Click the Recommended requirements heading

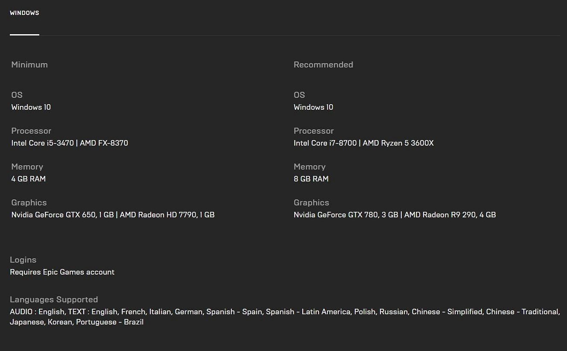click(x=323, y=65)
